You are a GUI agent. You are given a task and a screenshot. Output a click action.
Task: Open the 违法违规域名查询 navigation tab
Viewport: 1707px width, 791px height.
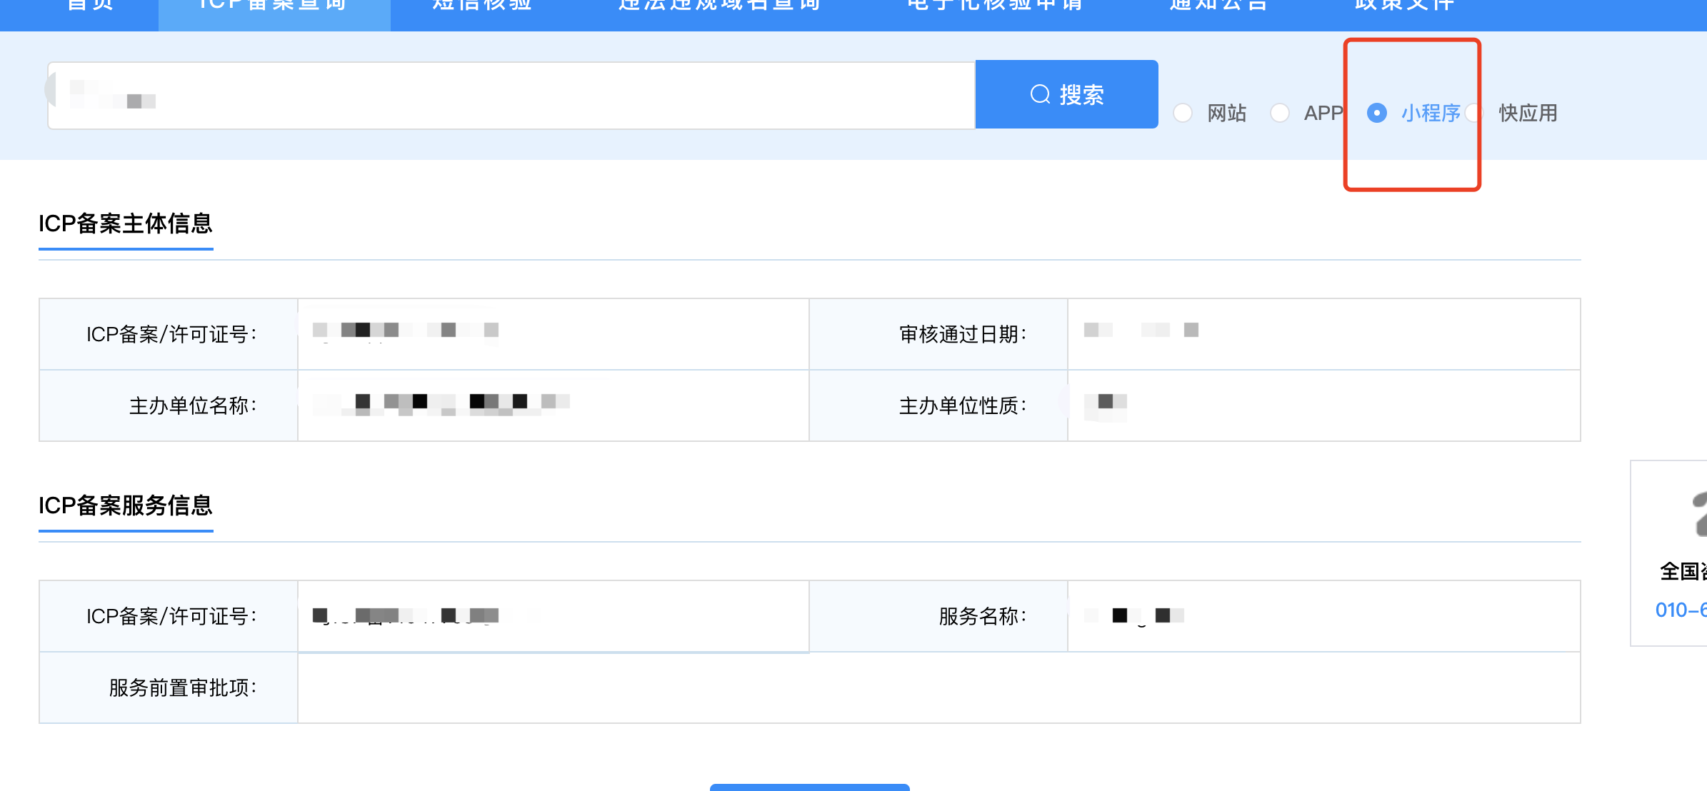719,6
